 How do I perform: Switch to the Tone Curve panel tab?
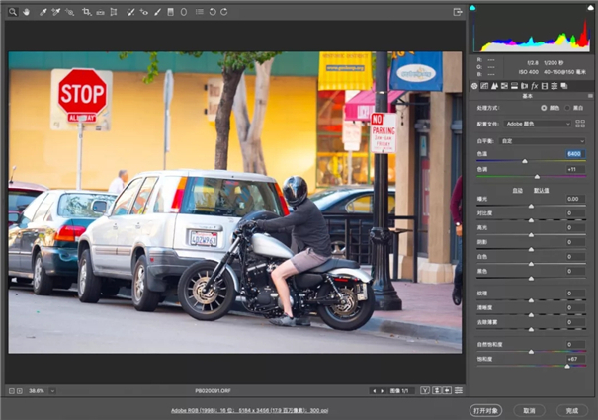click(485, 86)
